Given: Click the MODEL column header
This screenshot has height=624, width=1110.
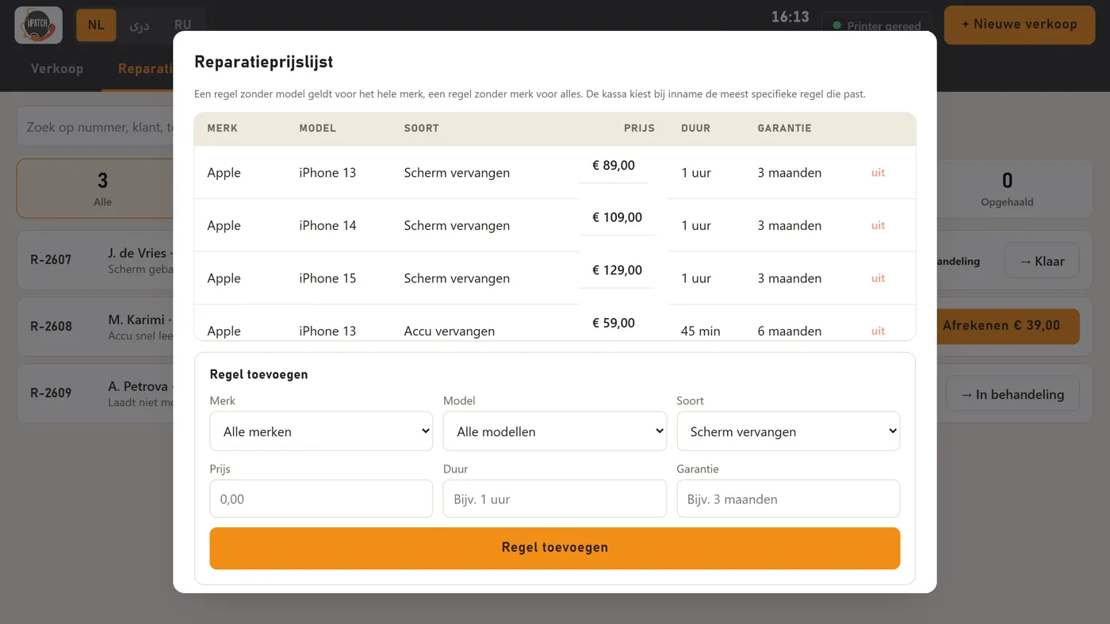Looking at the screenshot, I should pyautogui.click(x=318, y=128).
